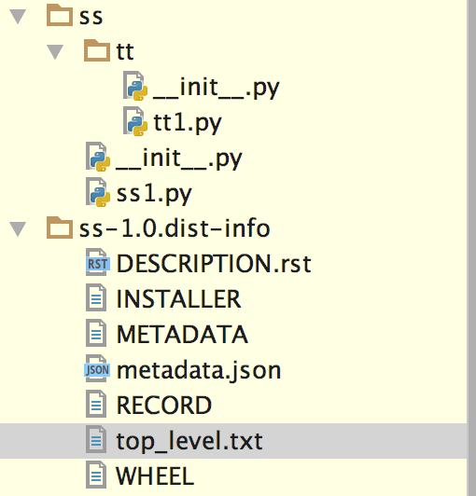Click the text file icon of RECORD
This screenshot has width=476, height=496.
(x=96, y=405)
